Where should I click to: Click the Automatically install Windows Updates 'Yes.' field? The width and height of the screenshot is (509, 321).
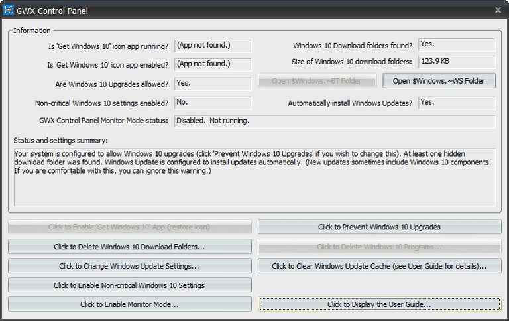457,103
